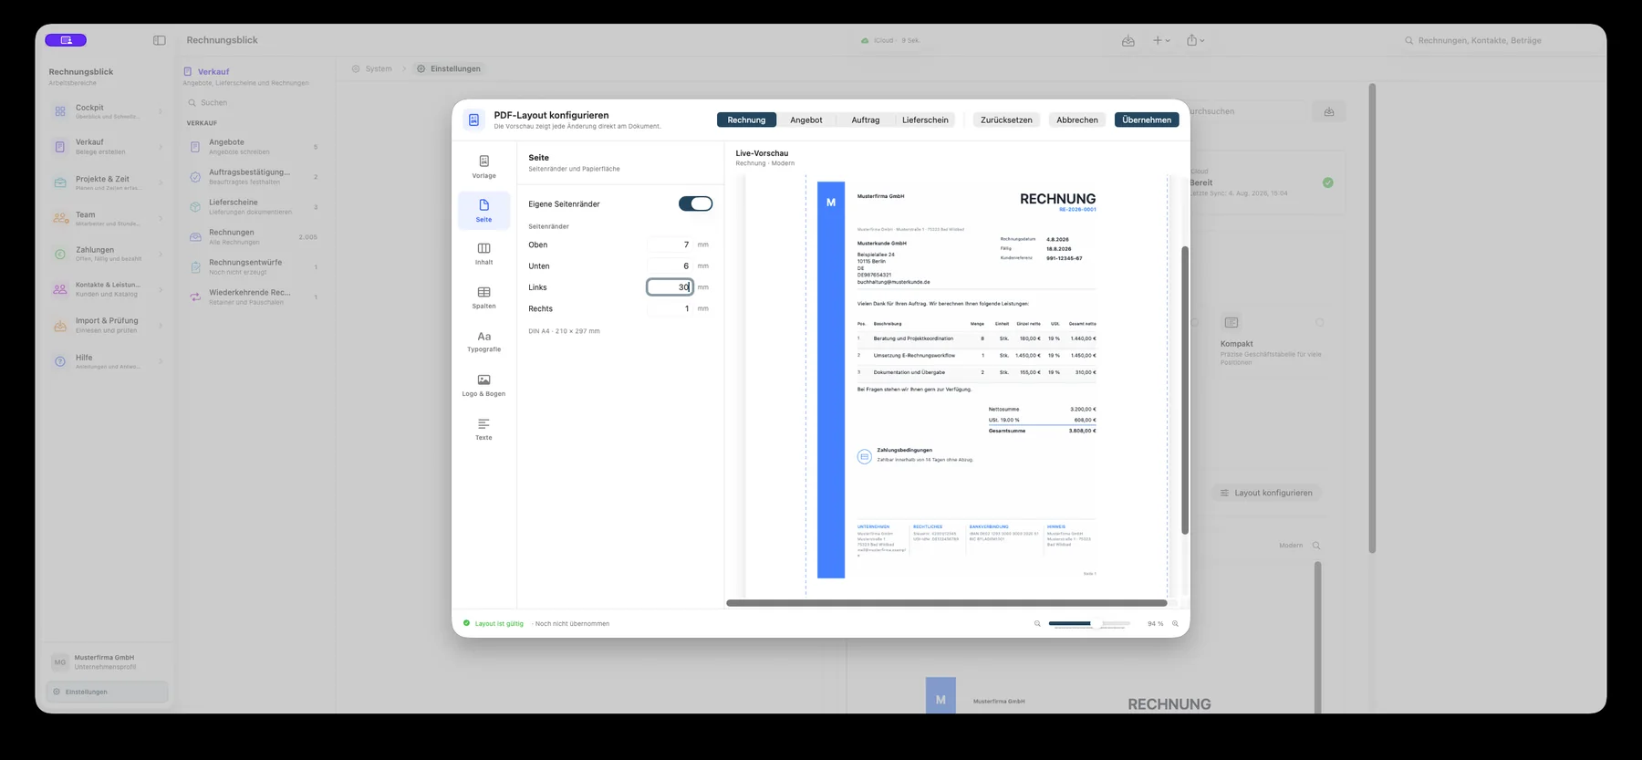Click the zoom-out magnifier in preview footer
1642x760 pixels.
coord(1037,624)
